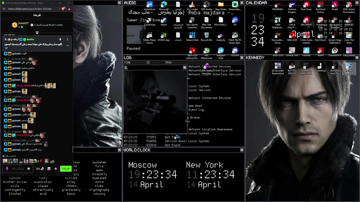This screenshot has height=202, width=360.
Task: Launch the NVIDIA App icon
Action: pos(164,37)
